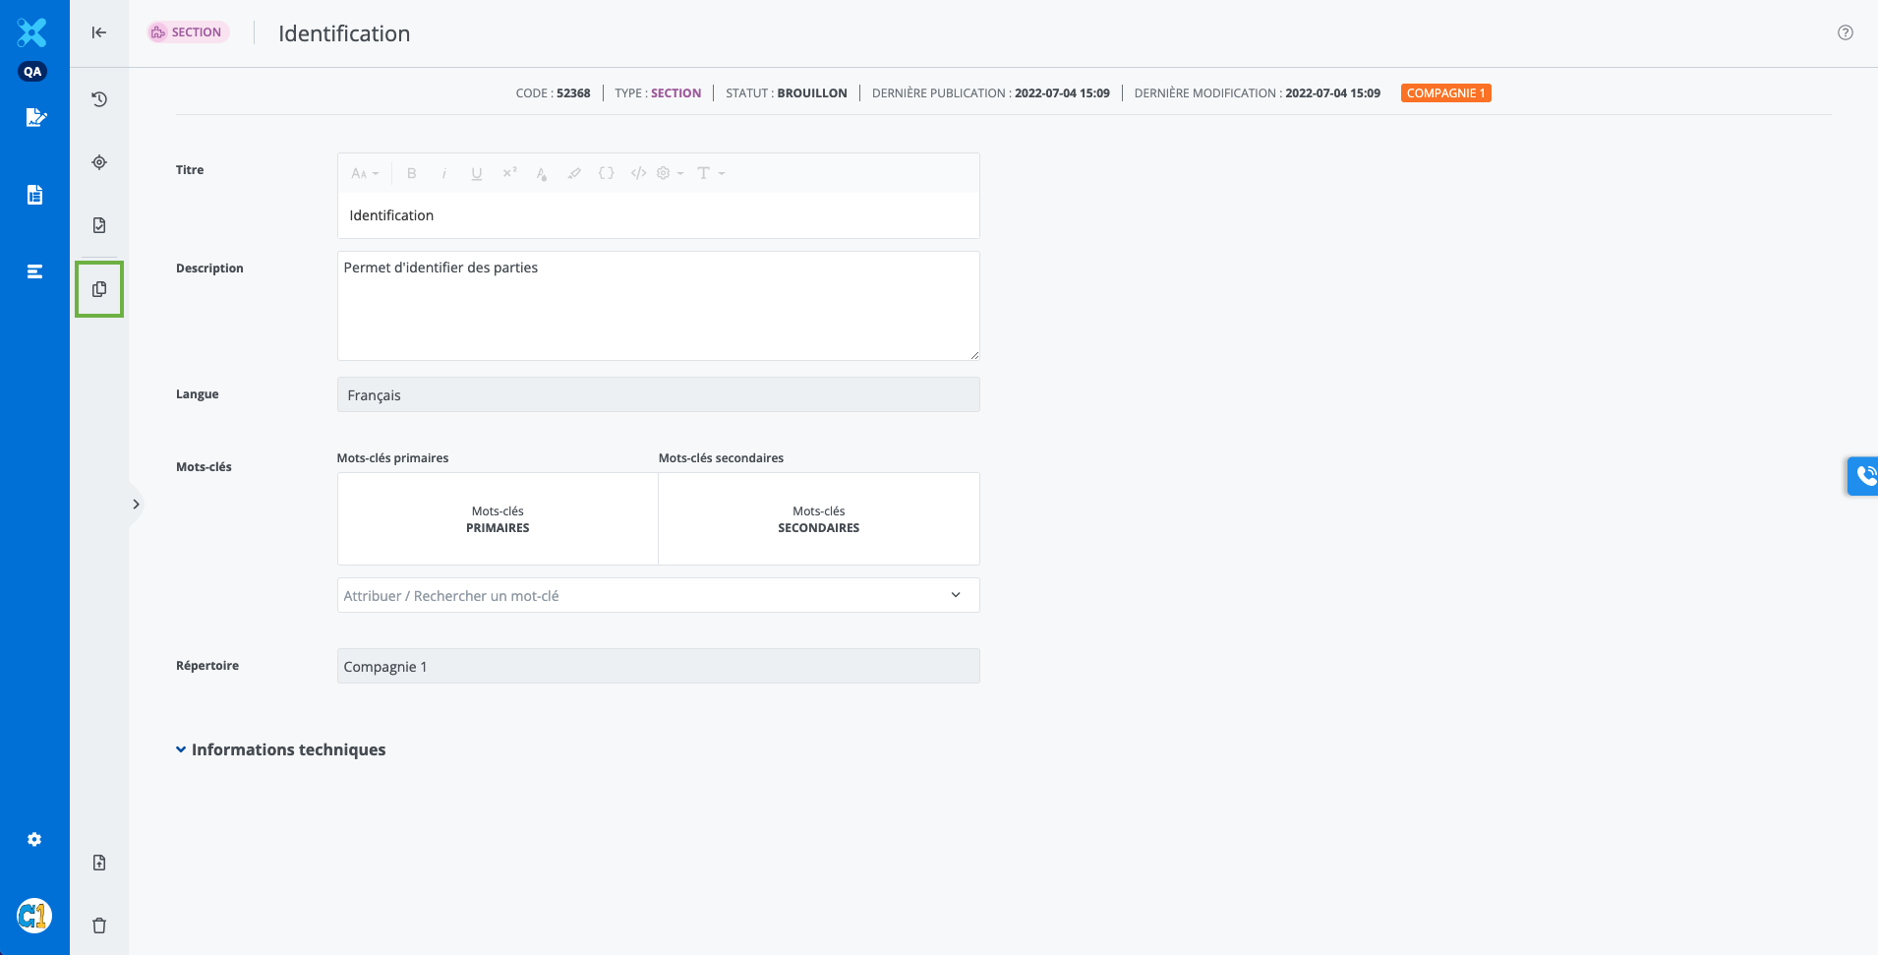
Task: Open the font size Aa dropdown
Action: 365,173
